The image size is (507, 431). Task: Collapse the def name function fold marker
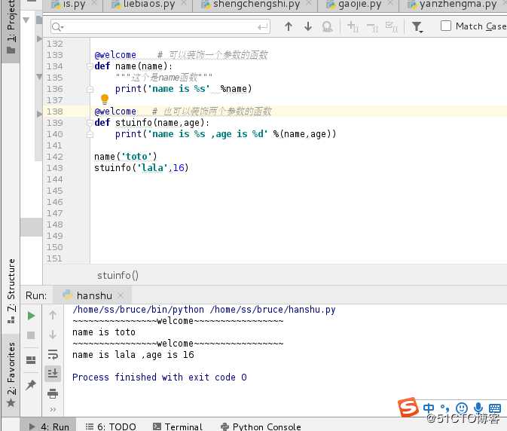[90, 66]
